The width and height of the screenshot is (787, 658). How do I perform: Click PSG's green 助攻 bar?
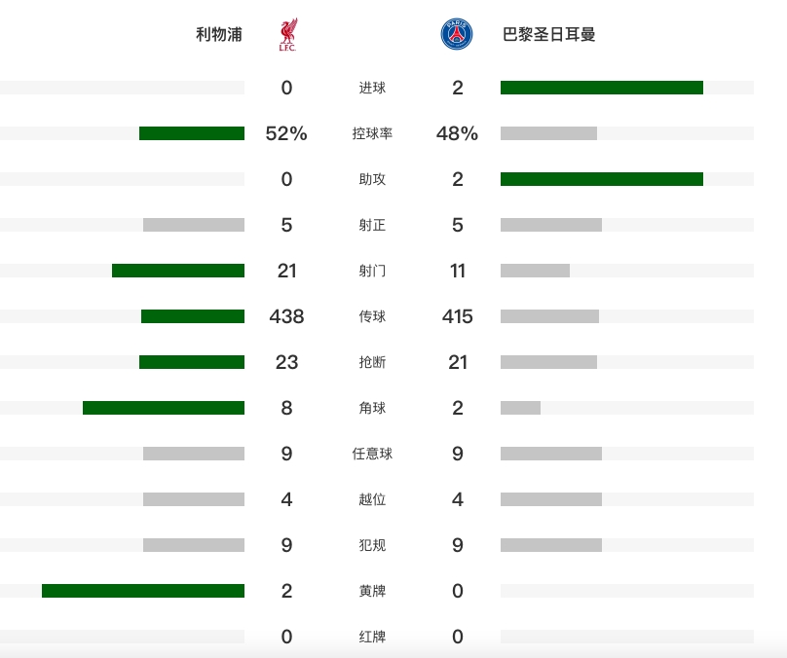[x=602, y=179]
